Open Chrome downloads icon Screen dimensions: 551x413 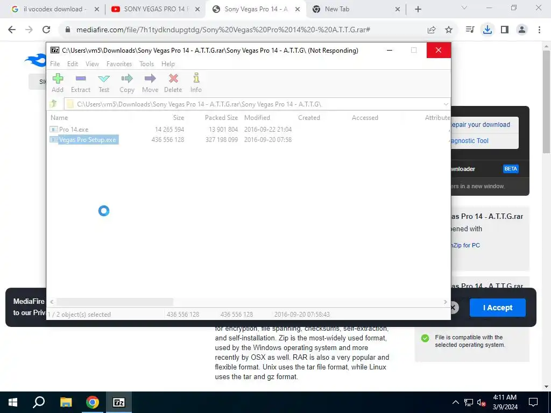(488, 30)
